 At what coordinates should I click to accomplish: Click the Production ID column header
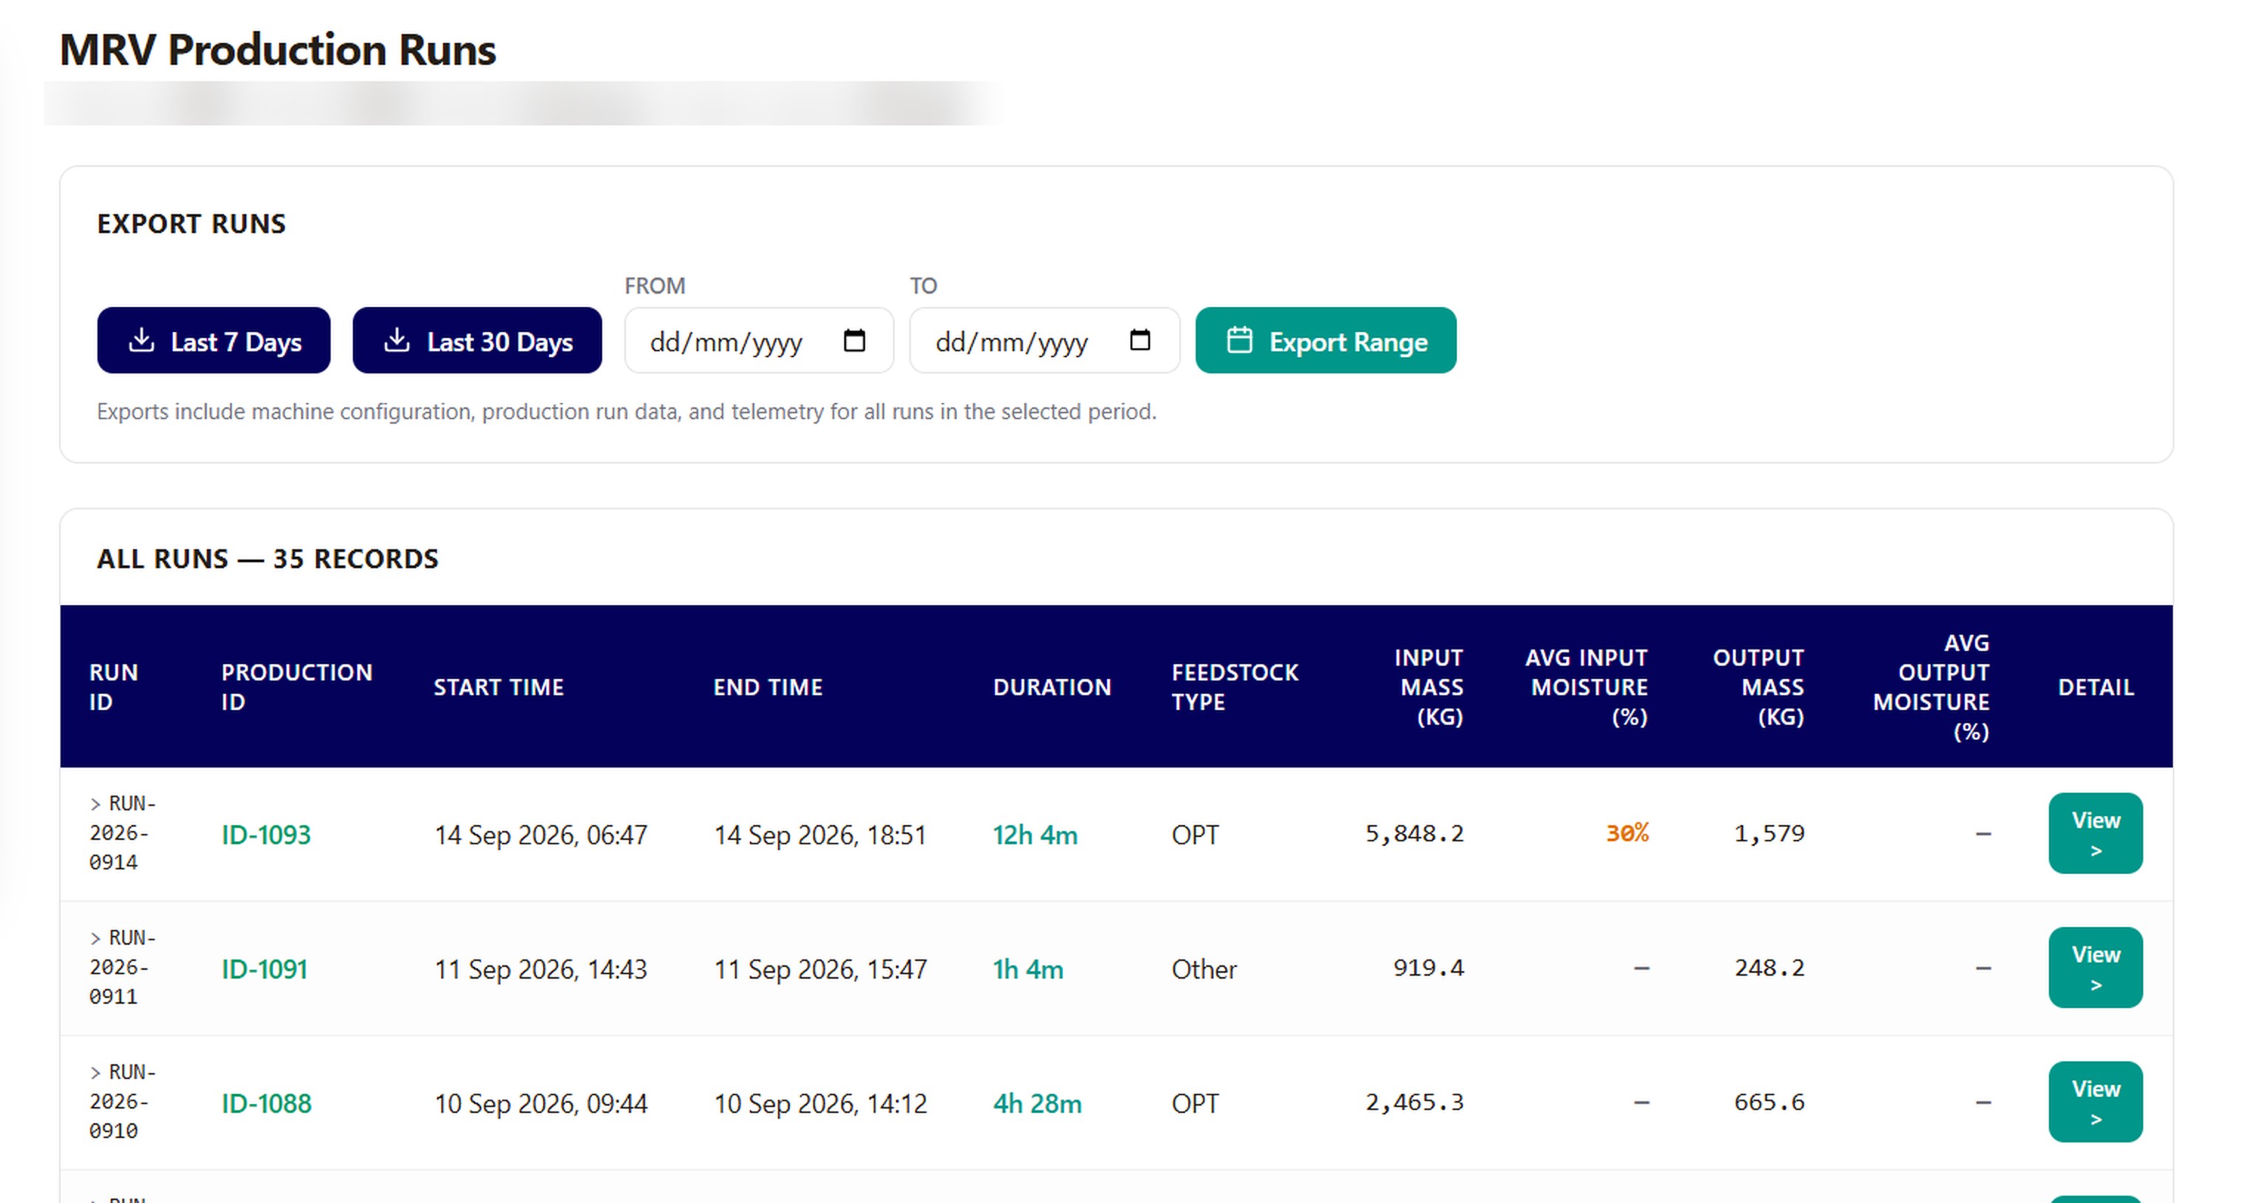[x=297, y=688]
